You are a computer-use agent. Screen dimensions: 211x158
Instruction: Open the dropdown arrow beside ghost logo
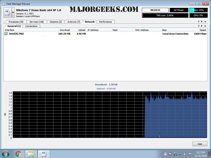coord(13,13)
